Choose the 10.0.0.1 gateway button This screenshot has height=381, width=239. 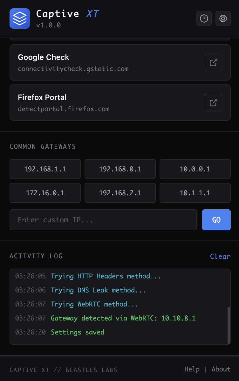(195, 169)
